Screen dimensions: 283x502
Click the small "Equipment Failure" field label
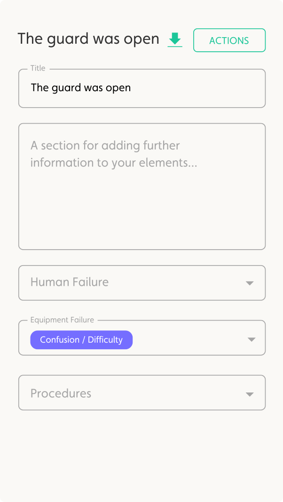click(62, 320)
